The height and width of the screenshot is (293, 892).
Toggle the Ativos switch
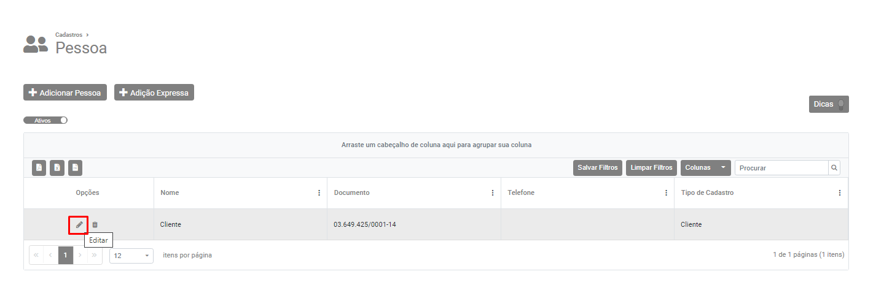(x=45, y=120)
